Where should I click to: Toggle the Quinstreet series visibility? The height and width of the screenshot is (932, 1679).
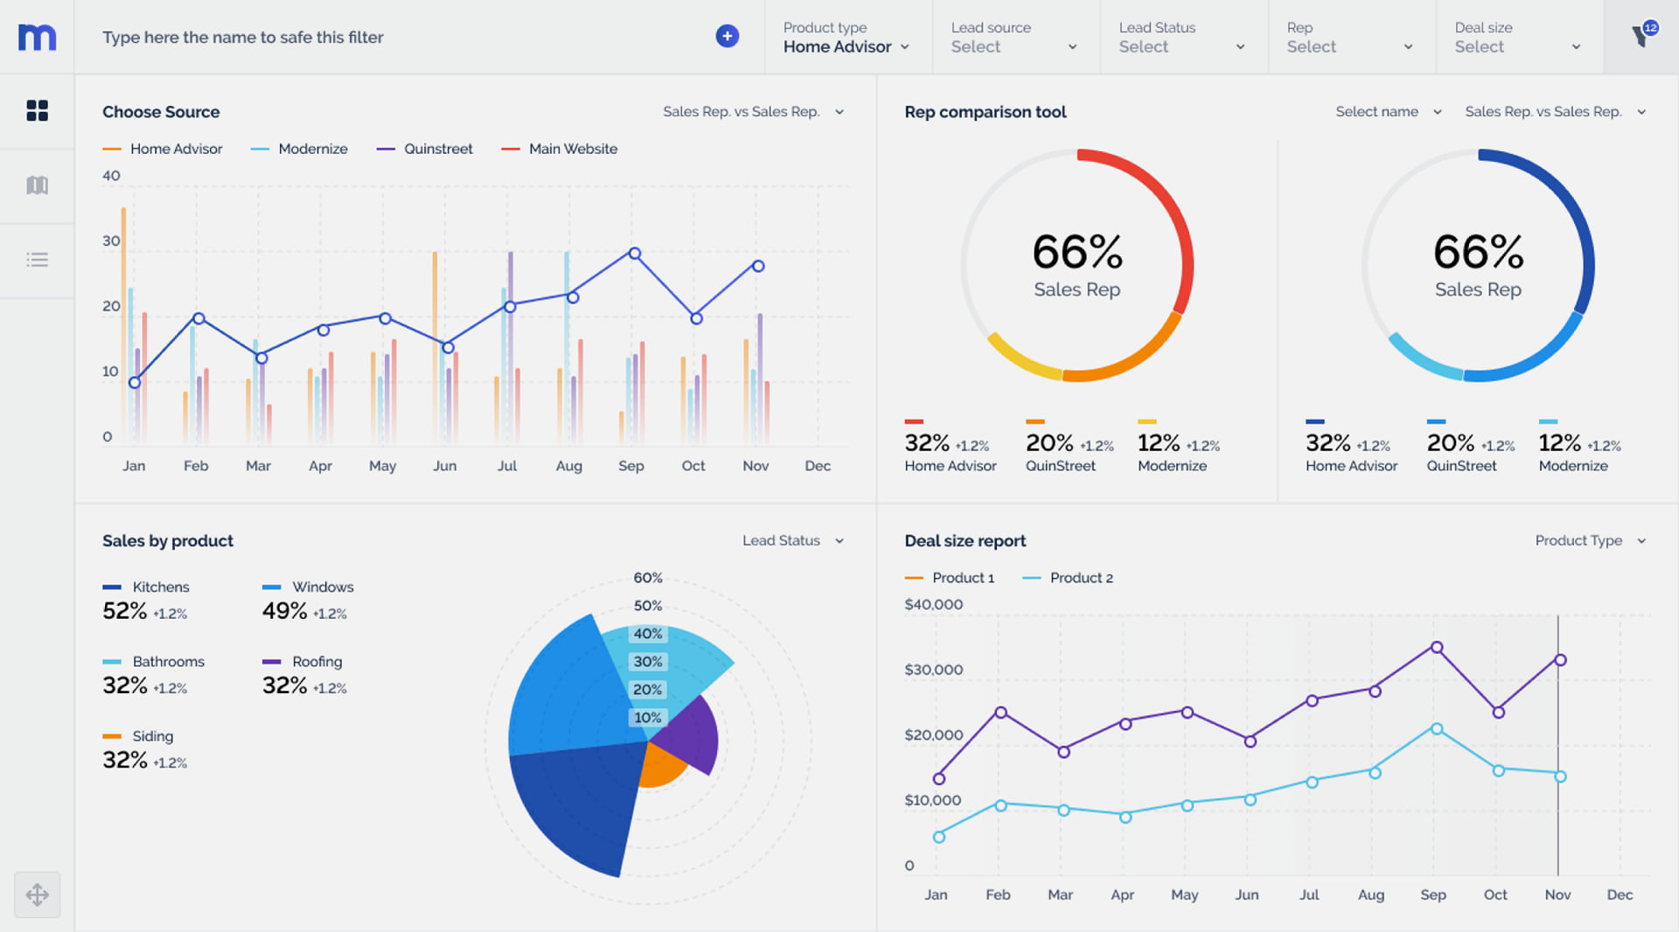pyautogui.click(x=437, y=149)
